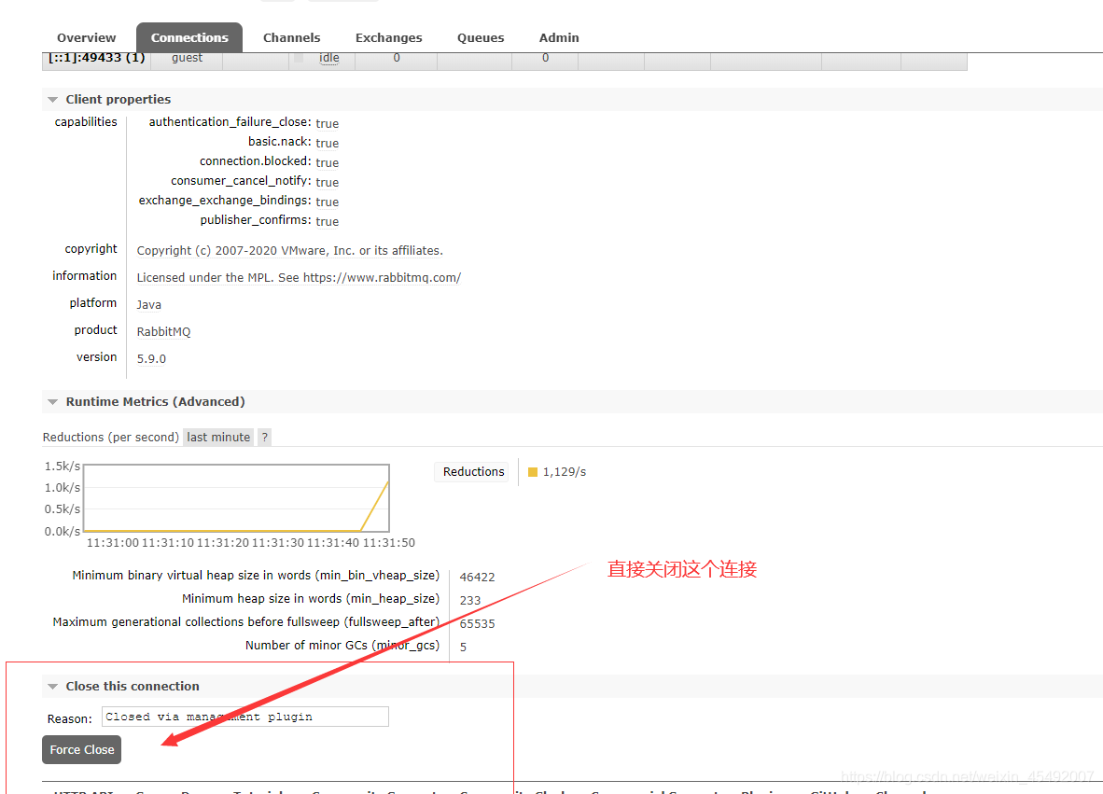The height and width of the screenshot is (794, 1103).
Task: Change the 'last minute' chart range
Action: click(218, 438)
